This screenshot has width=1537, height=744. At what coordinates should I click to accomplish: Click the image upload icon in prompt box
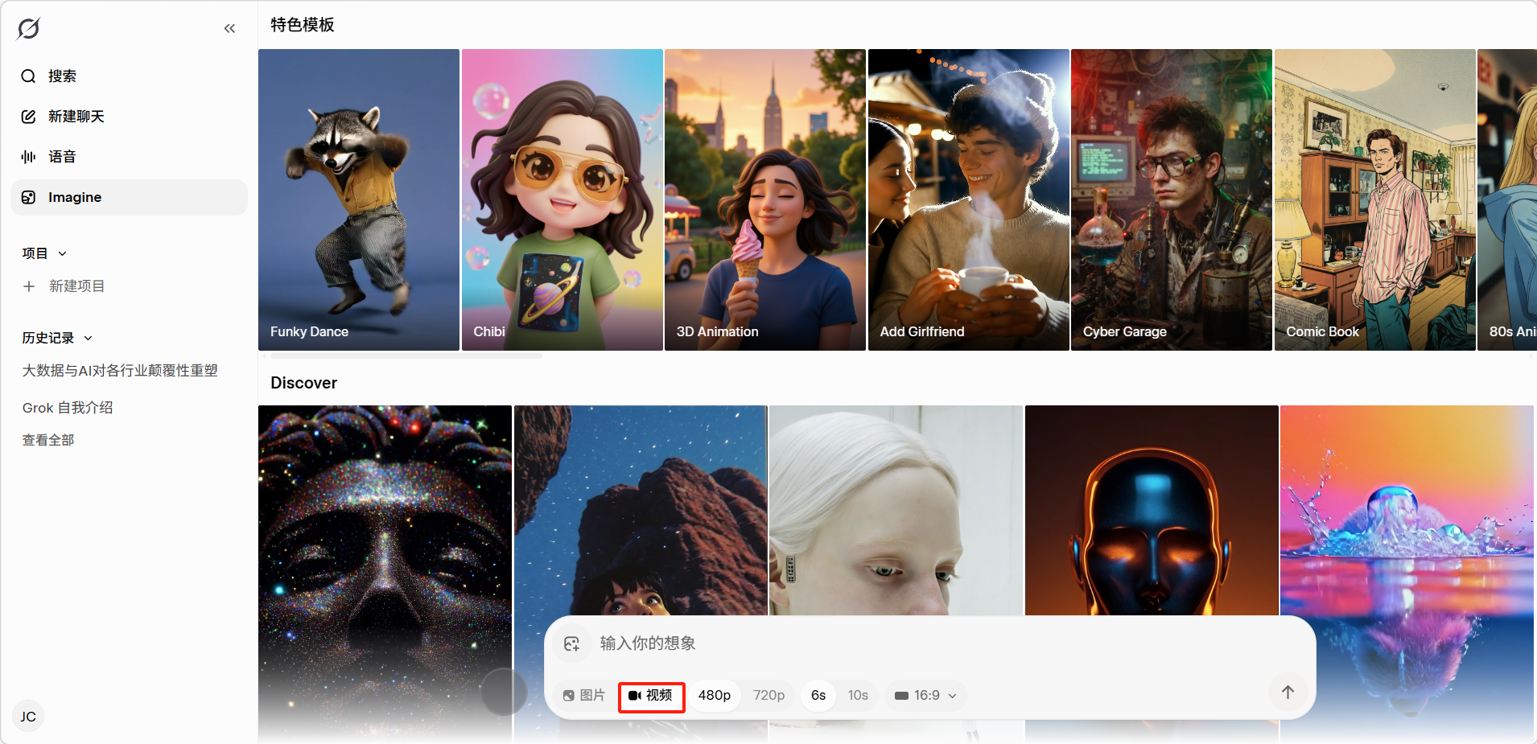click(572, 643)
